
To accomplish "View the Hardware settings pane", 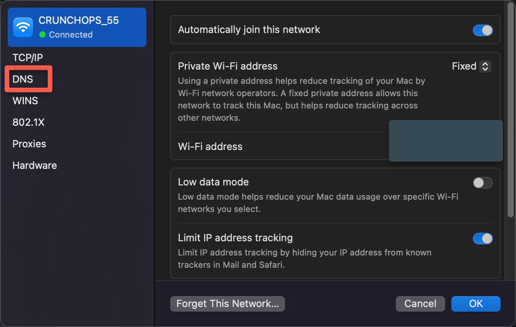I will pos(34,165).
